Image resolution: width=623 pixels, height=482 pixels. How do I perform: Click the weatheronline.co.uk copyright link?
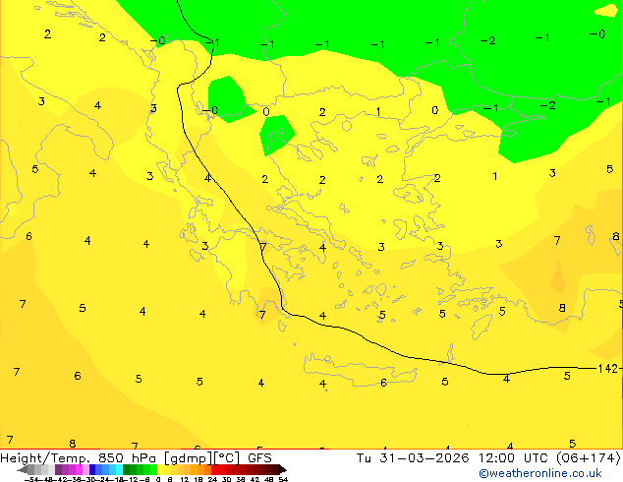pyautogui.click(x=540, y=473)
